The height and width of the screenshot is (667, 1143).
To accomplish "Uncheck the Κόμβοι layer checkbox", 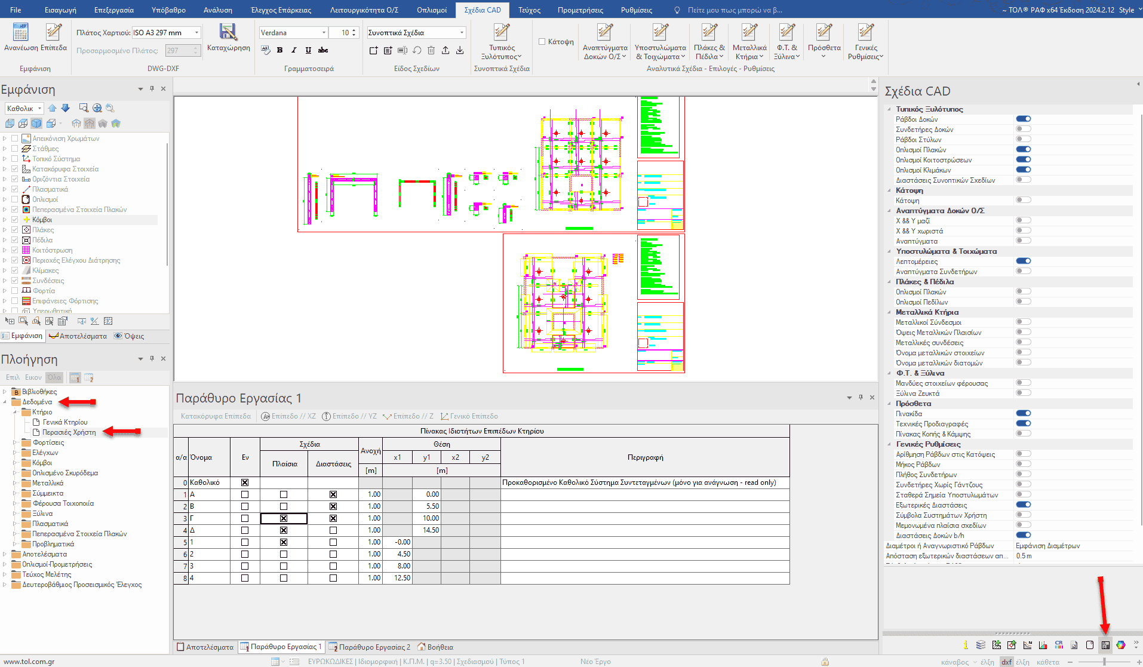I will [x=15, y=220].
